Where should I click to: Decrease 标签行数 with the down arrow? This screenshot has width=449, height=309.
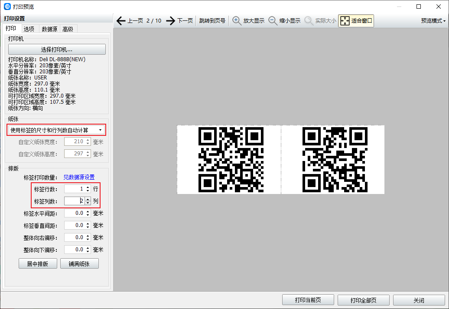coord(88,191)
